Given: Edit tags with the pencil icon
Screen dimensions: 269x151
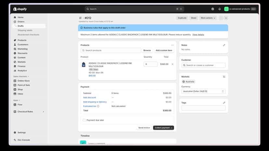Looking at the screenshot, I should (224, 103).
